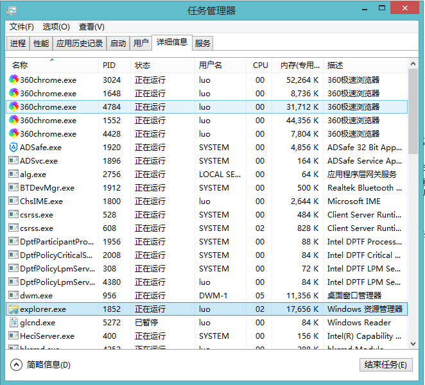Sort by the CPU column header
This screenshot has height=385, width=425.
click(259, 65)
